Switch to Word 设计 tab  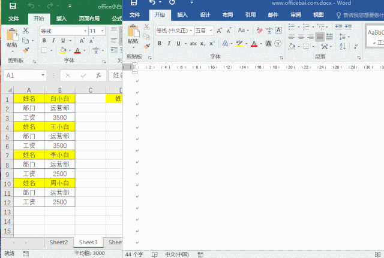pos(205,15)
